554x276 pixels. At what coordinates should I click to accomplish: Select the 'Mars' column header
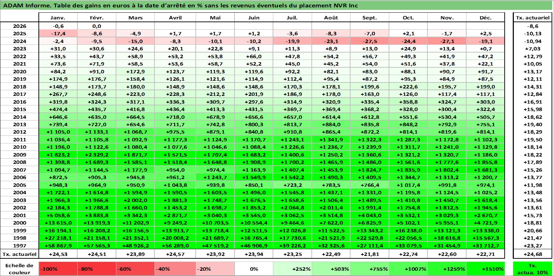pyautogui.click(x=135, y=18)
